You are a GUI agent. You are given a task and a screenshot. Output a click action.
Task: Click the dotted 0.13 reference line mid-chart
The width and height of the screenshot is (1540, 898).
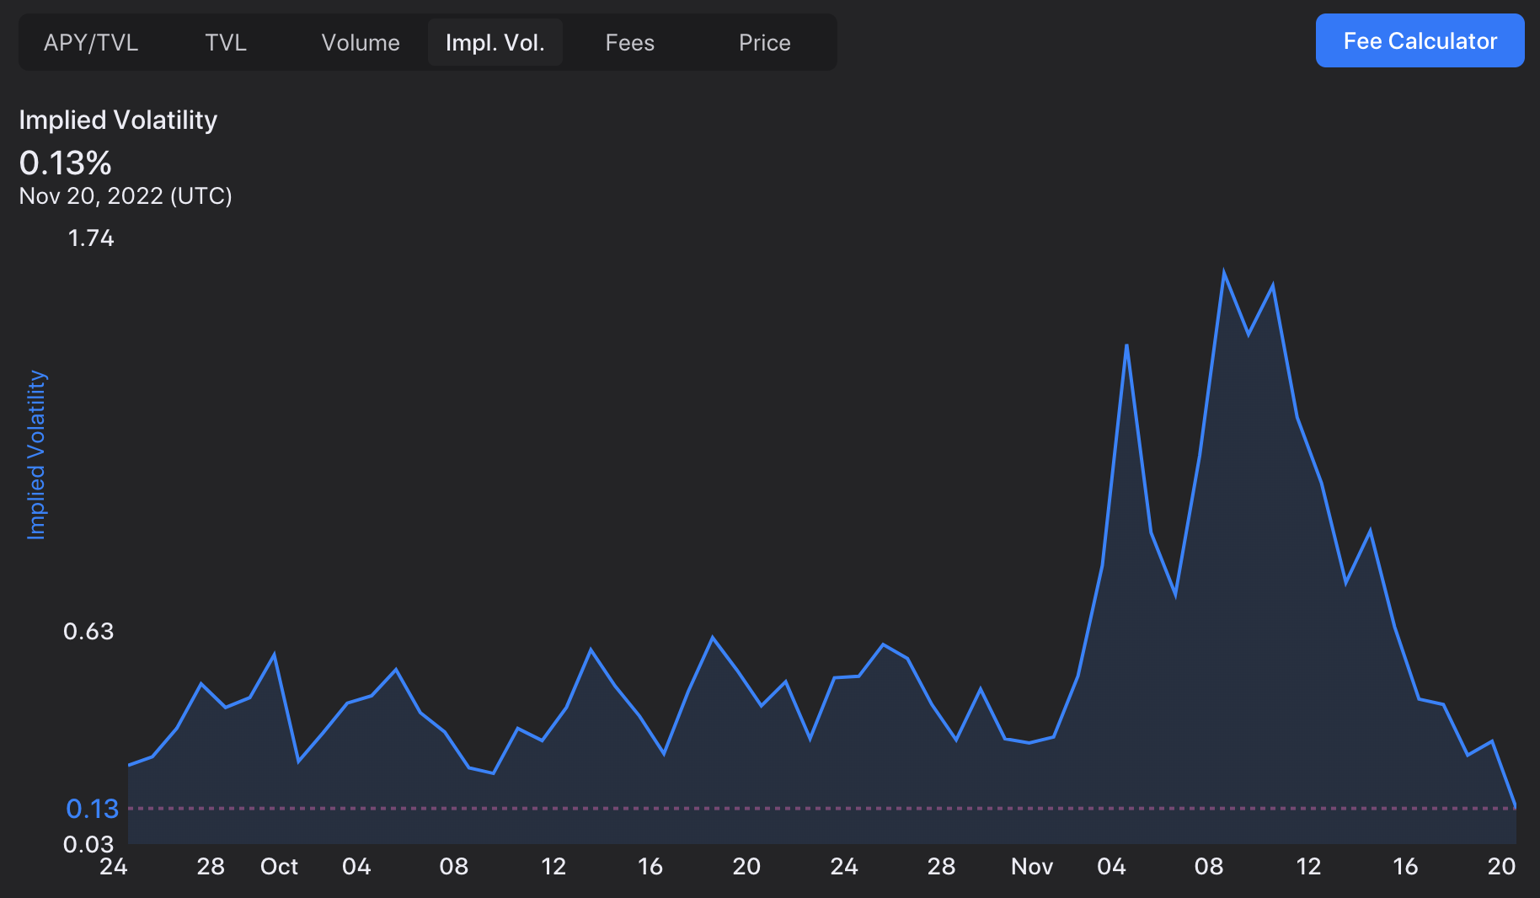click(x=821, y=808)
